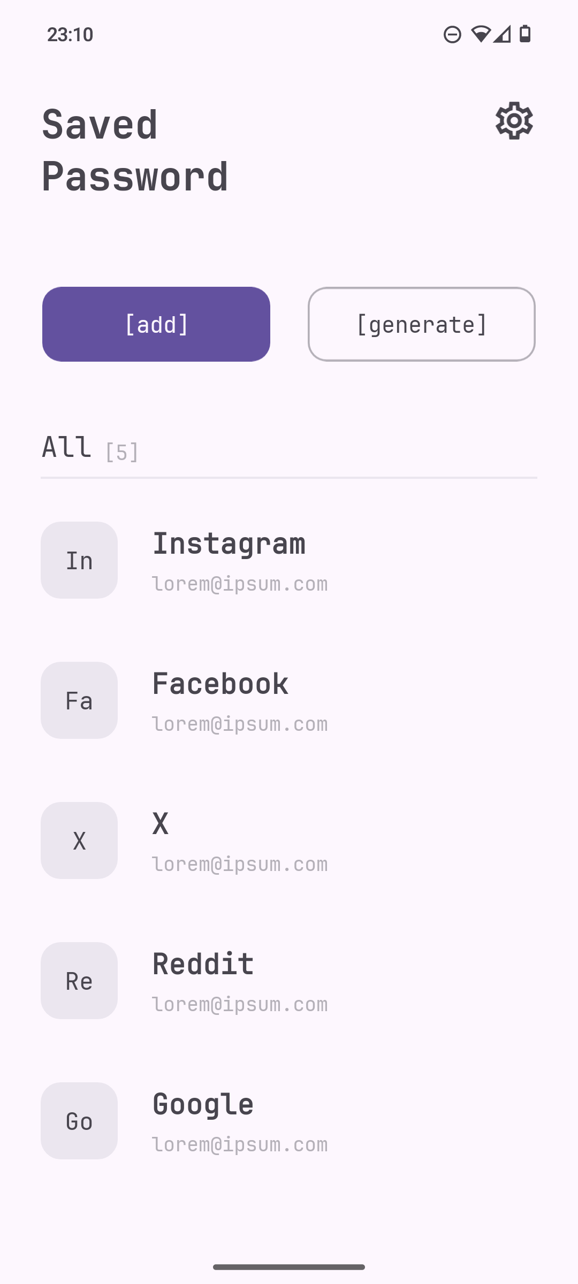Tap the Google 'Go' avatar icon
578x1284 pixels.
pyautogui.click(x=79, y=1121)
